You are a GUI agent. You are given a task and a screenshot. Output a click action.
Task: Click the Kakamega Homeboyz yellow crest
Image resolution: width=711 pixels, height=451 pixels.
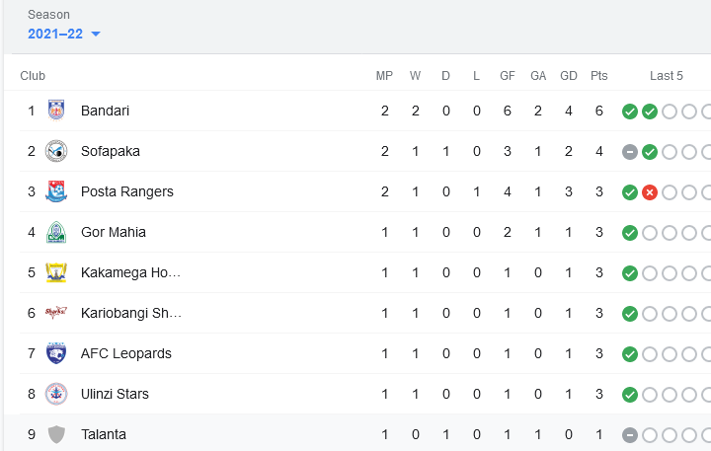(x=56, y=272)
